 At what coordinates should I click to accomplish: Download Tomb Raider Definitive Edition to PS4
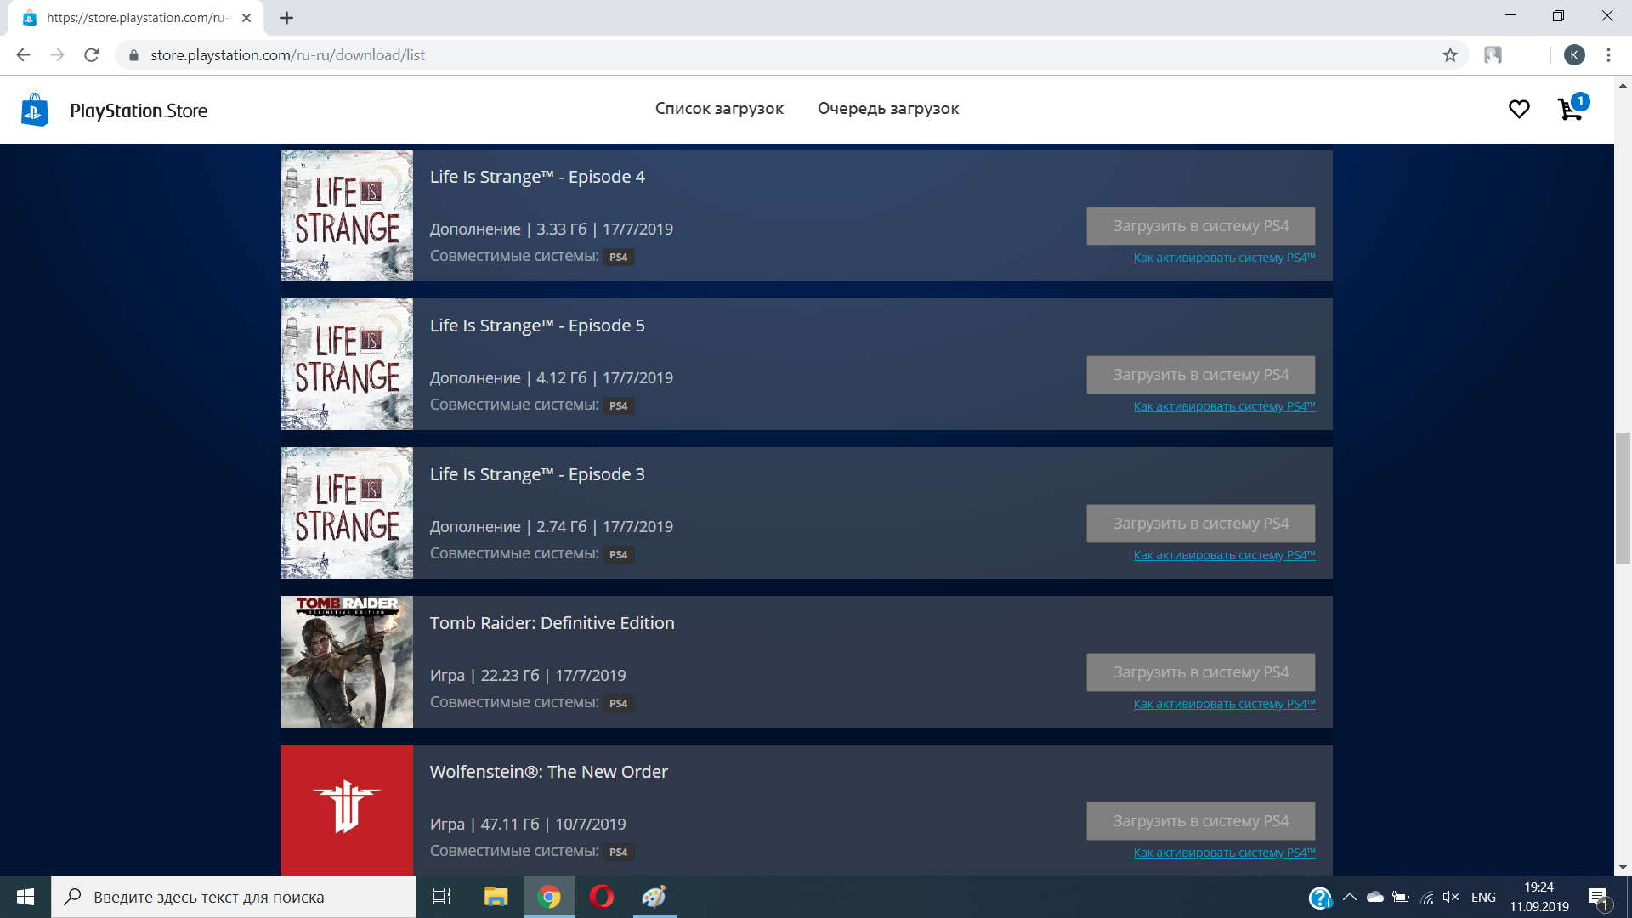click(x=1200, y=672)
